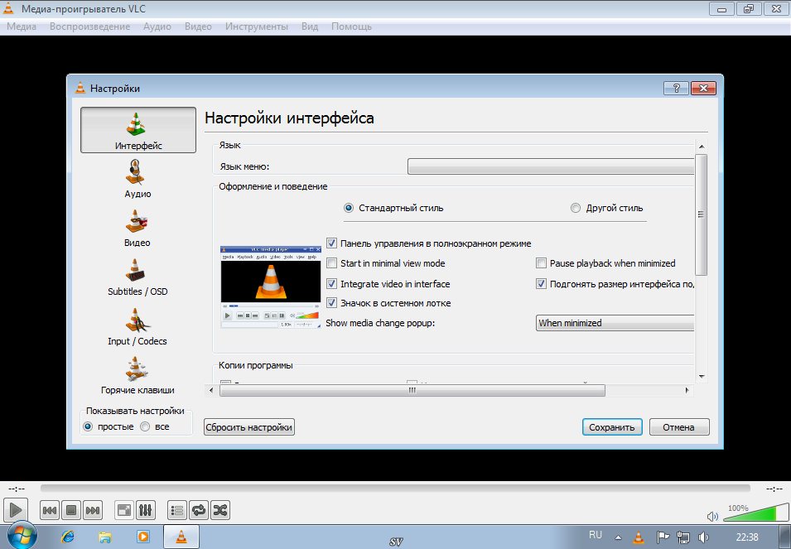Screen dimensions: 791x549
Task: Click the Сохранить button
Action: (x=612, y=427)
